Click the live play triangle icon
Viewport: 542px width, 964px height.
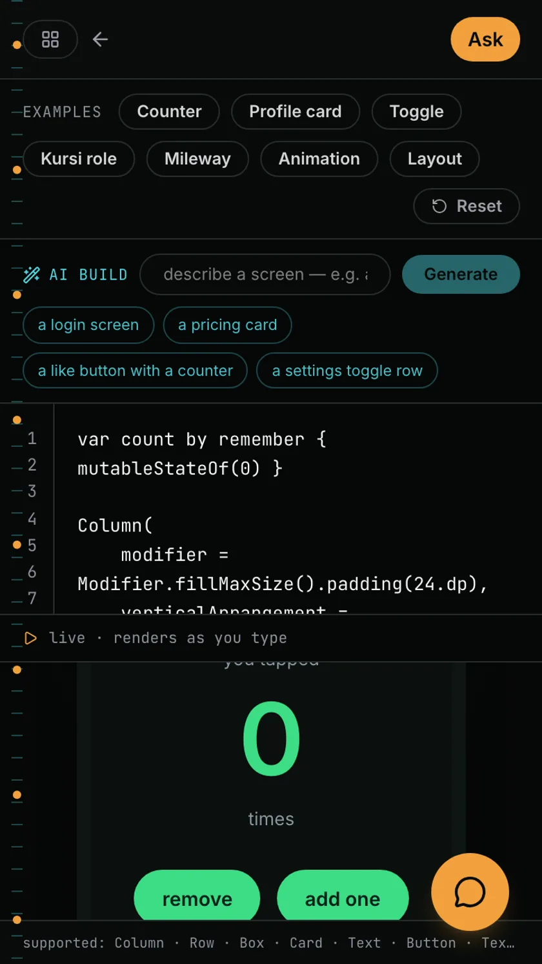pyautogui.click(x=30, y=638)
